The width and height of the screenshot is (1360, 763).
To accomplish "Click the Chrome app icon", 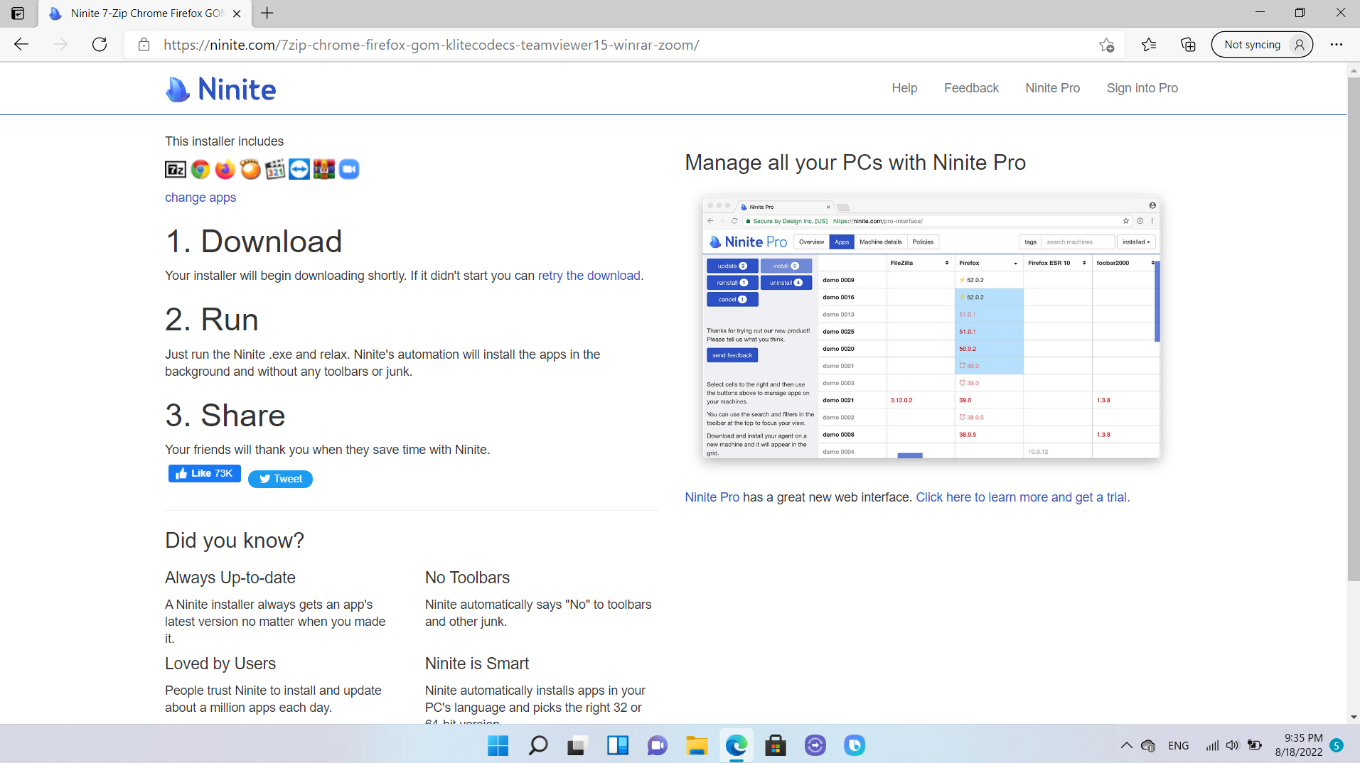I will [200, 169].
